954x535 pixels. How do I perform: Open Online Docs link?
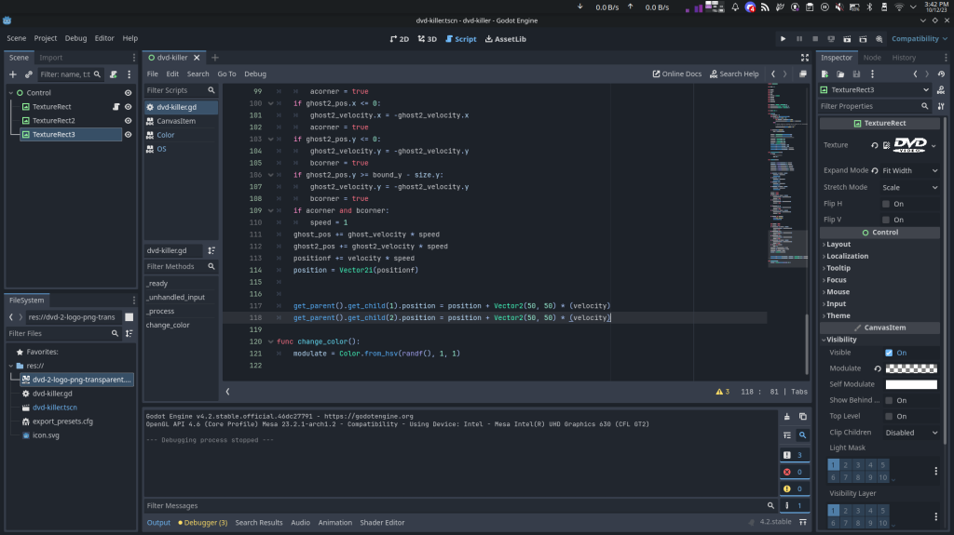(x=676, y=74)
